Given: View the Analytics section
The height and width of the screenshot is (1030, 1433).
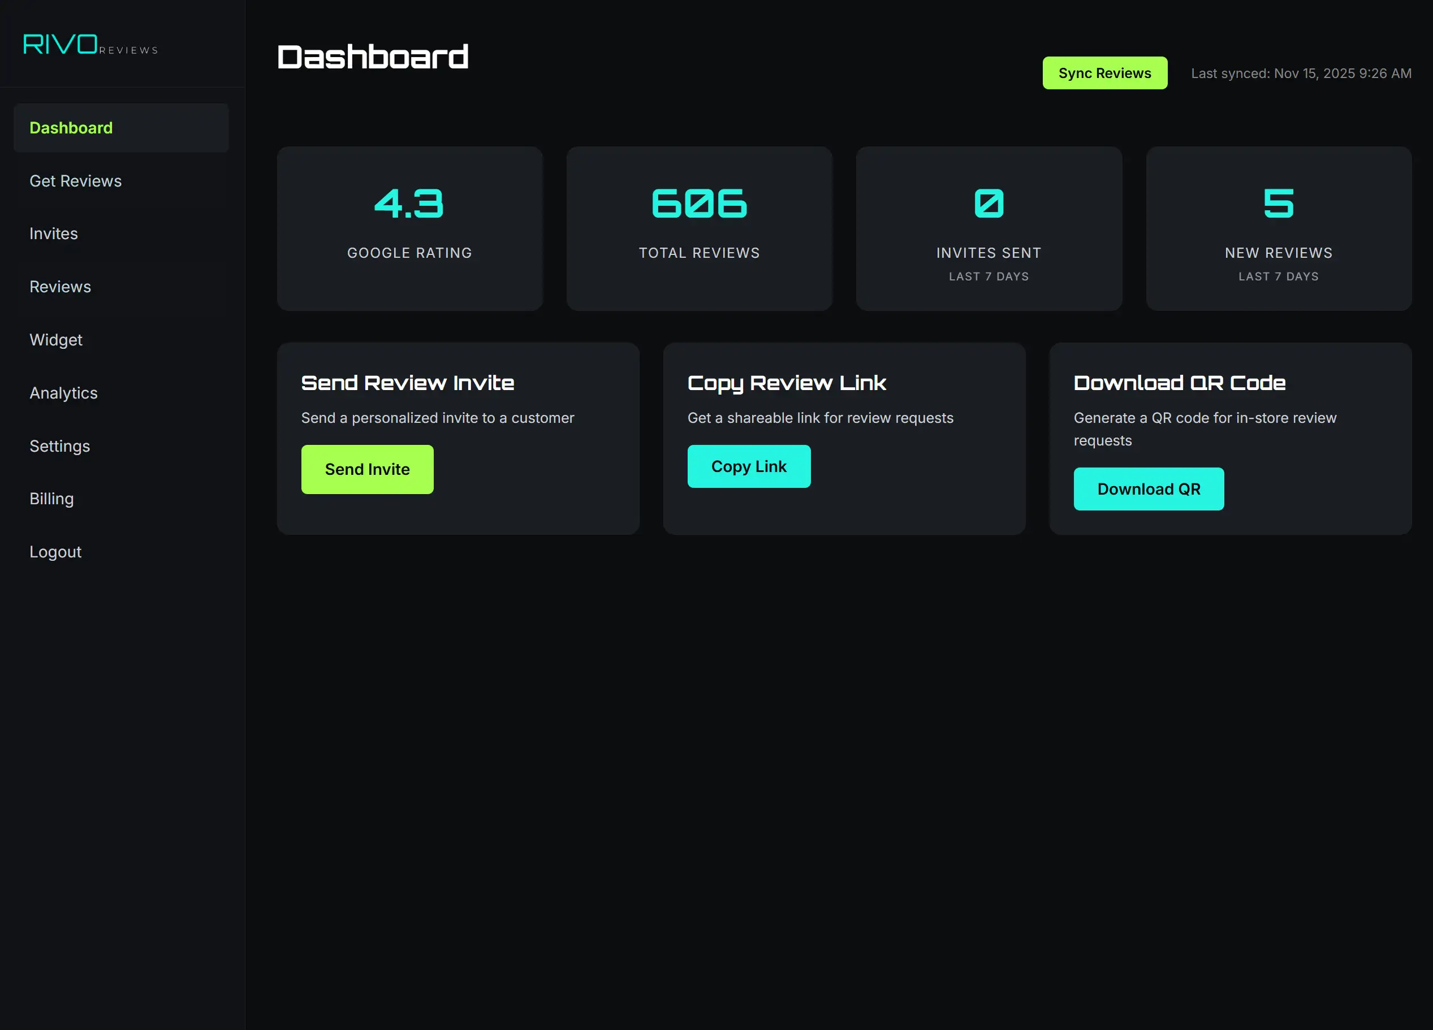Looking at the screenshot, I should [63, 393].
